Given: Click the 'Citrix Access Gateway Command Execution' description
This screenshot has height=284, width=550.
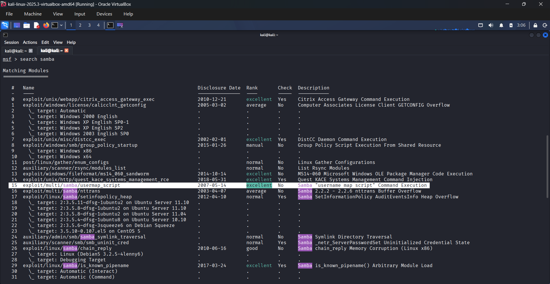Looking at the screenshot, I should pos(354,99).
